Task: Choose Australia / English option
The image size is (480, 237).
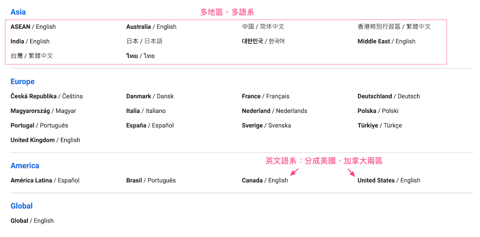Action: coord(151,26)
